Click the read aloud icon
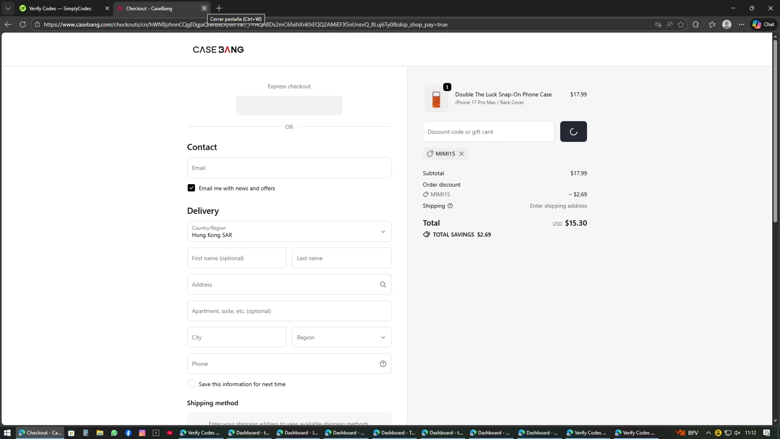Viewport: 780px width, 439px height. click(x=669, y=24)
